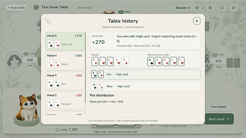Image resolution: width=246 pixels, height=138 pixels.
Task: Click Hand 2 ace of clubs card
Action: point(50,104)
